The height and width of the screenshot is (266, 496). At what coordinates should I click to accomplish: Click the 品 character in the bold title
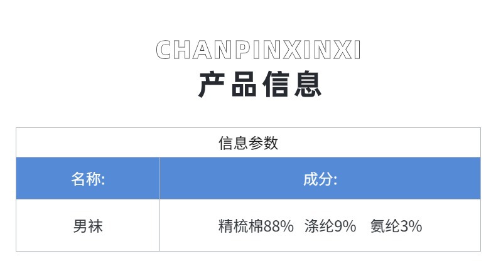tap(243, 85)
